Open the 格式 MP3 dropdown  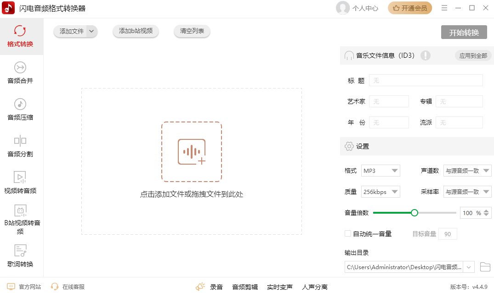(380, 170)
